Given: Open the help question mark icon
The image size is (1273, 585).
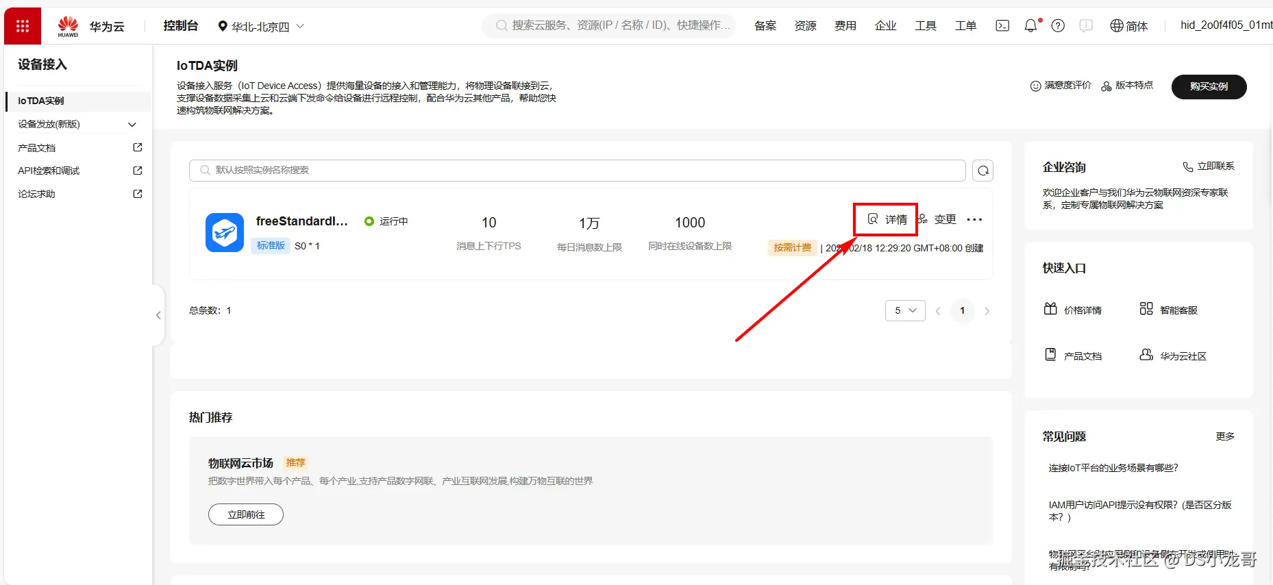Looking at the screenshot, I should [x=1058, y=26].
